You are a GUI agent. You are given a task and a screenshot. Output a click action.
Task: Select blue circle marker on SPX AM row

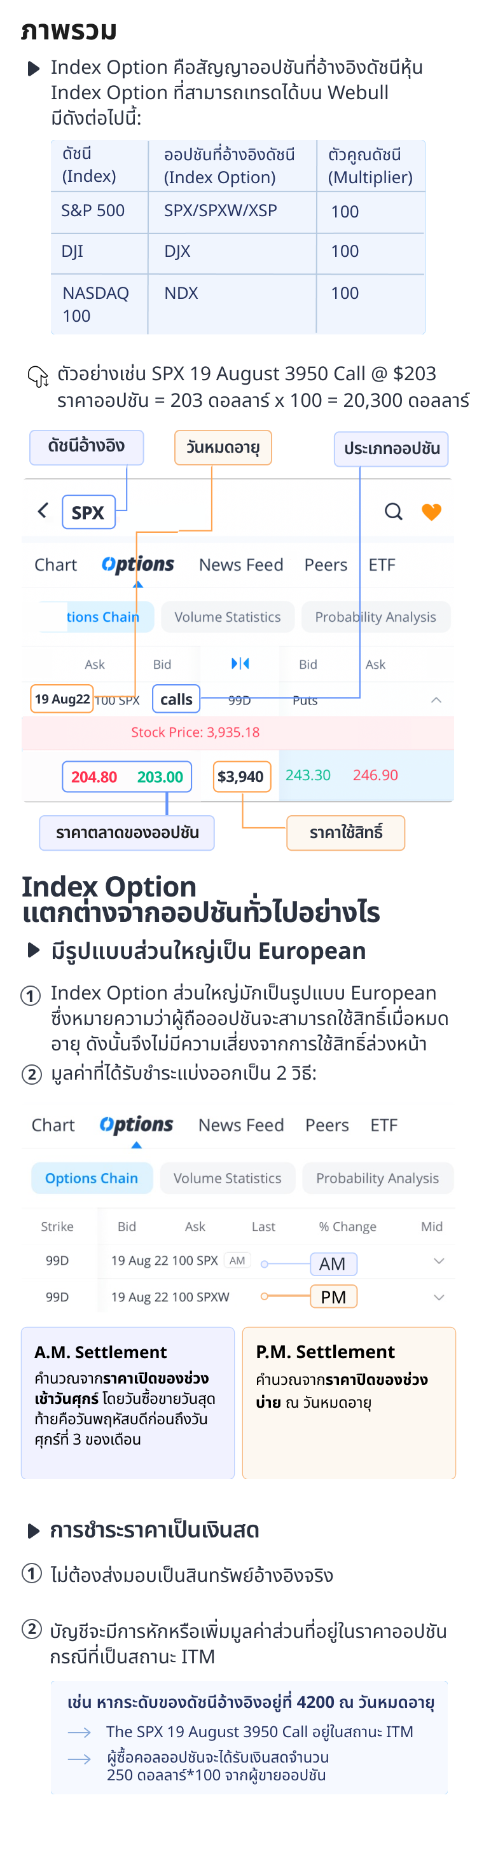(265, 1263)
